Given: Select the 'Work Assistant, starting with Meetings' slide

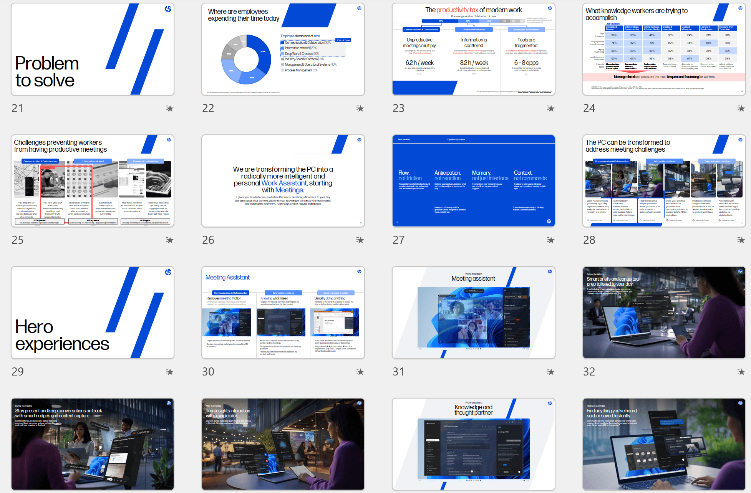Looking at the screenshot, I should 283,181.
